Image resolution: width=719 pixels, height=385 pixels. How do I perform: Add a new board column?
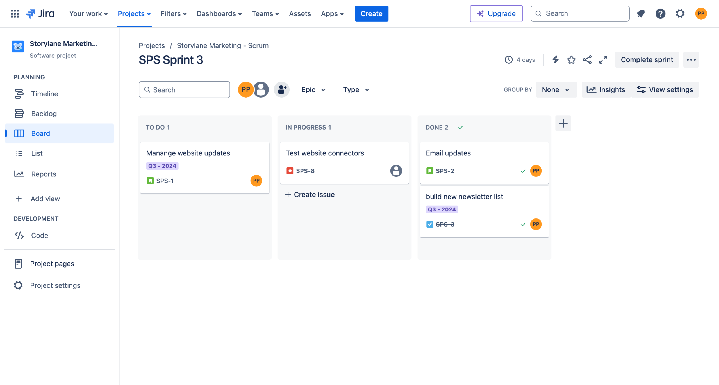pyautogui.click(x=563, y=123)
